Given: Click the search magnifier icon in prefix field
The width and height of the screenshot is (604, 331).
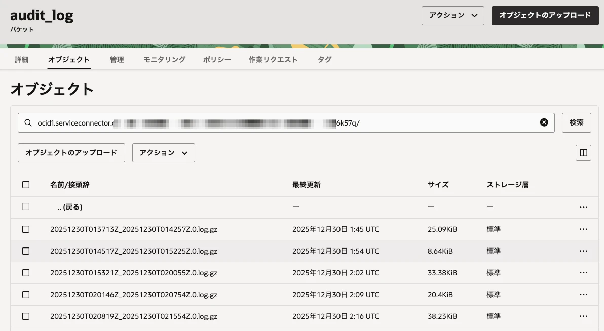Looking at the screenshot, I should pos(28,123).
